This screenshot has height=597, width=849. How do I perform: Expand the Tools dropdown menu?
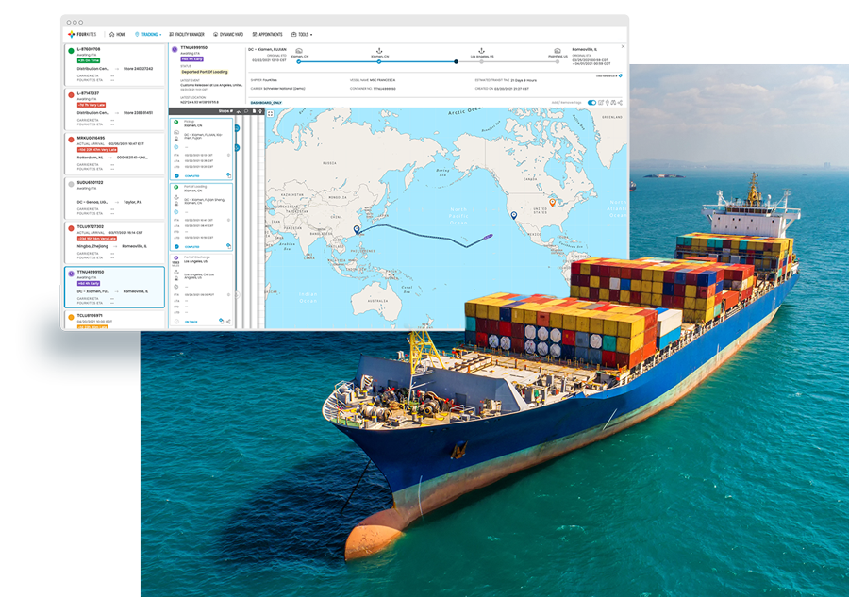pos(302,34)
